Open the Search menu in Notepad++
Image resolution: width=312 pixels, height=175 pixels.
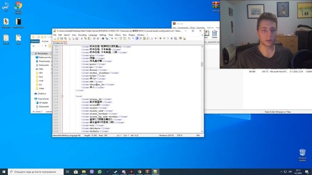[67, 35]
